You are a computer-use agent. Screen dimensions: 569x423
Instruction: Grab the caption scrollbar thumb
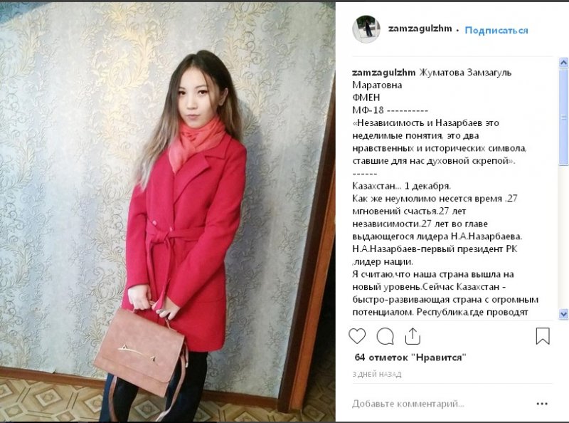[563, 117]
